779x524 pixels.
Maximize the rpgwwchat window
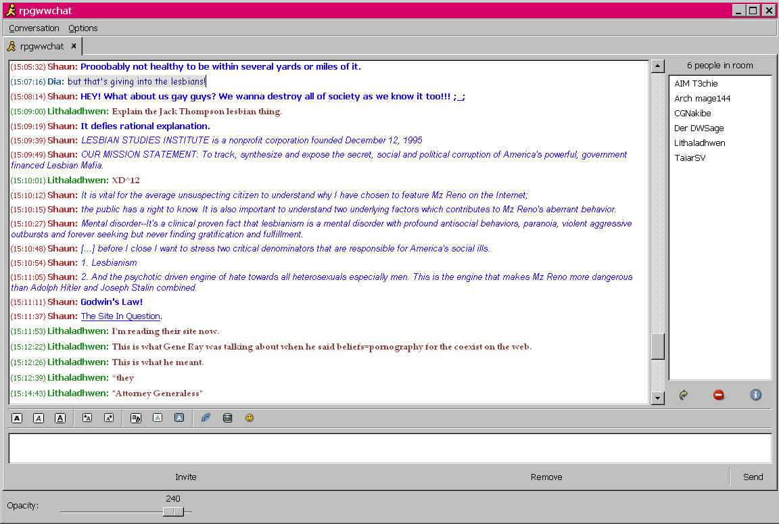(x=753, y=10)
